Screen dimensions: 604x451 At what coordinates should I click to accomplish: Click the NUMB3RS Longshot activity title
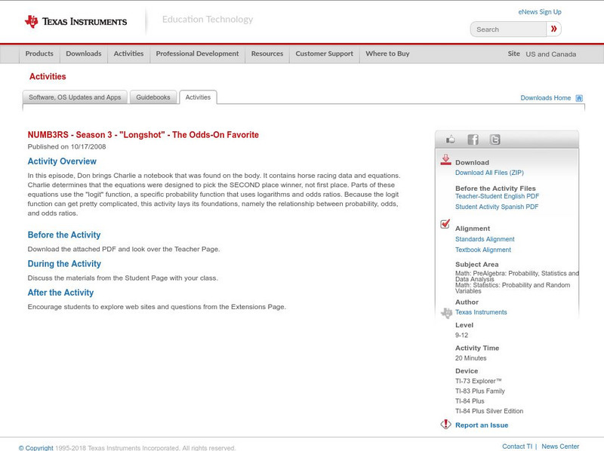pos(143,135)
